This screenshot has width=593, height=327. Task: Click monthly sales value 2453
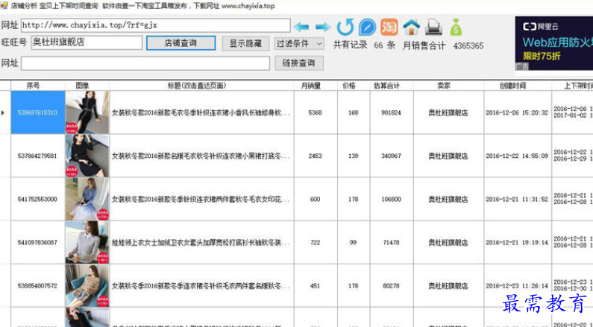click(315, 156)
